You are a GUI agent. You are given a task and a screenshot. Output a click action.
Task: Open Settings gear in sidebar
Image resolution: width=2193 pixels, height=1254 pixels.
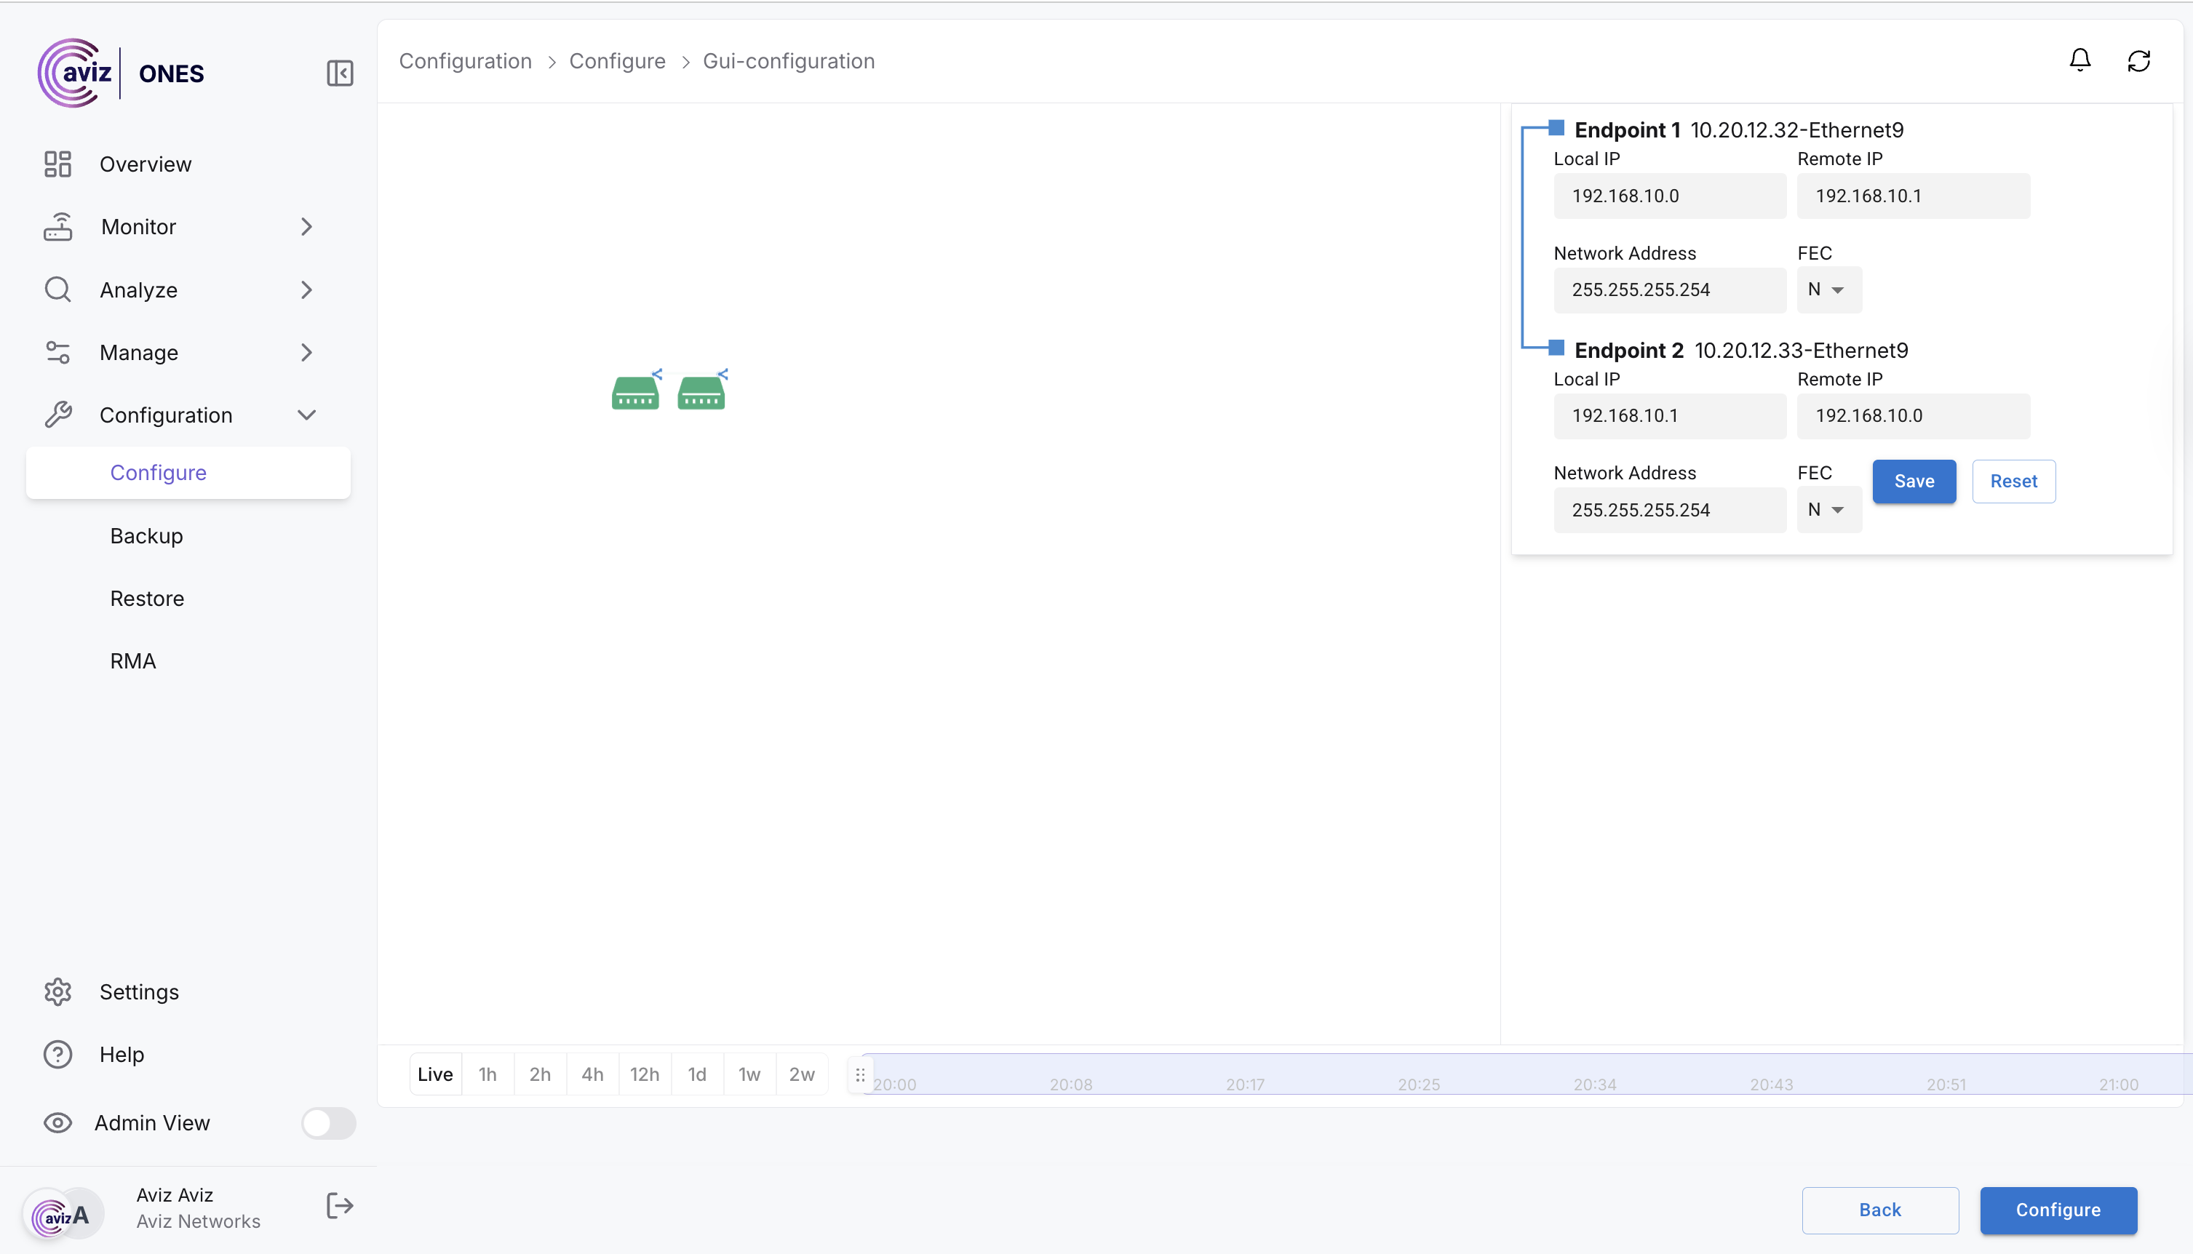[x=57, y=991]
